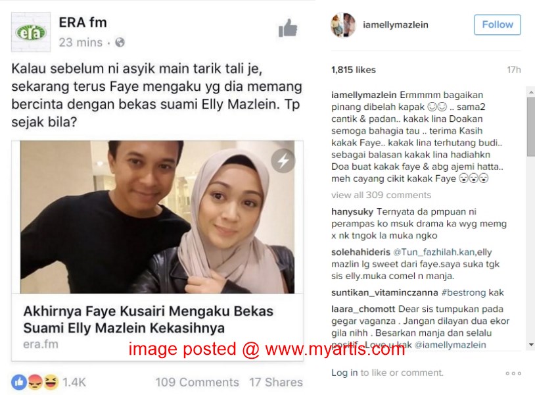Open hanysuky commenter profile
Image resolution: width=535 pixels, height=395 pixels.
pos(352,212)
